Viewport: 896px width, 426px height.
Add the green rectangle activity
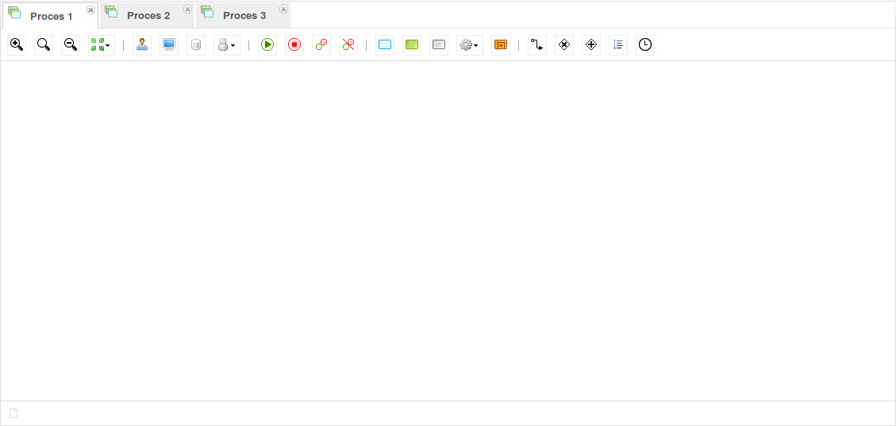pos(412,44)
